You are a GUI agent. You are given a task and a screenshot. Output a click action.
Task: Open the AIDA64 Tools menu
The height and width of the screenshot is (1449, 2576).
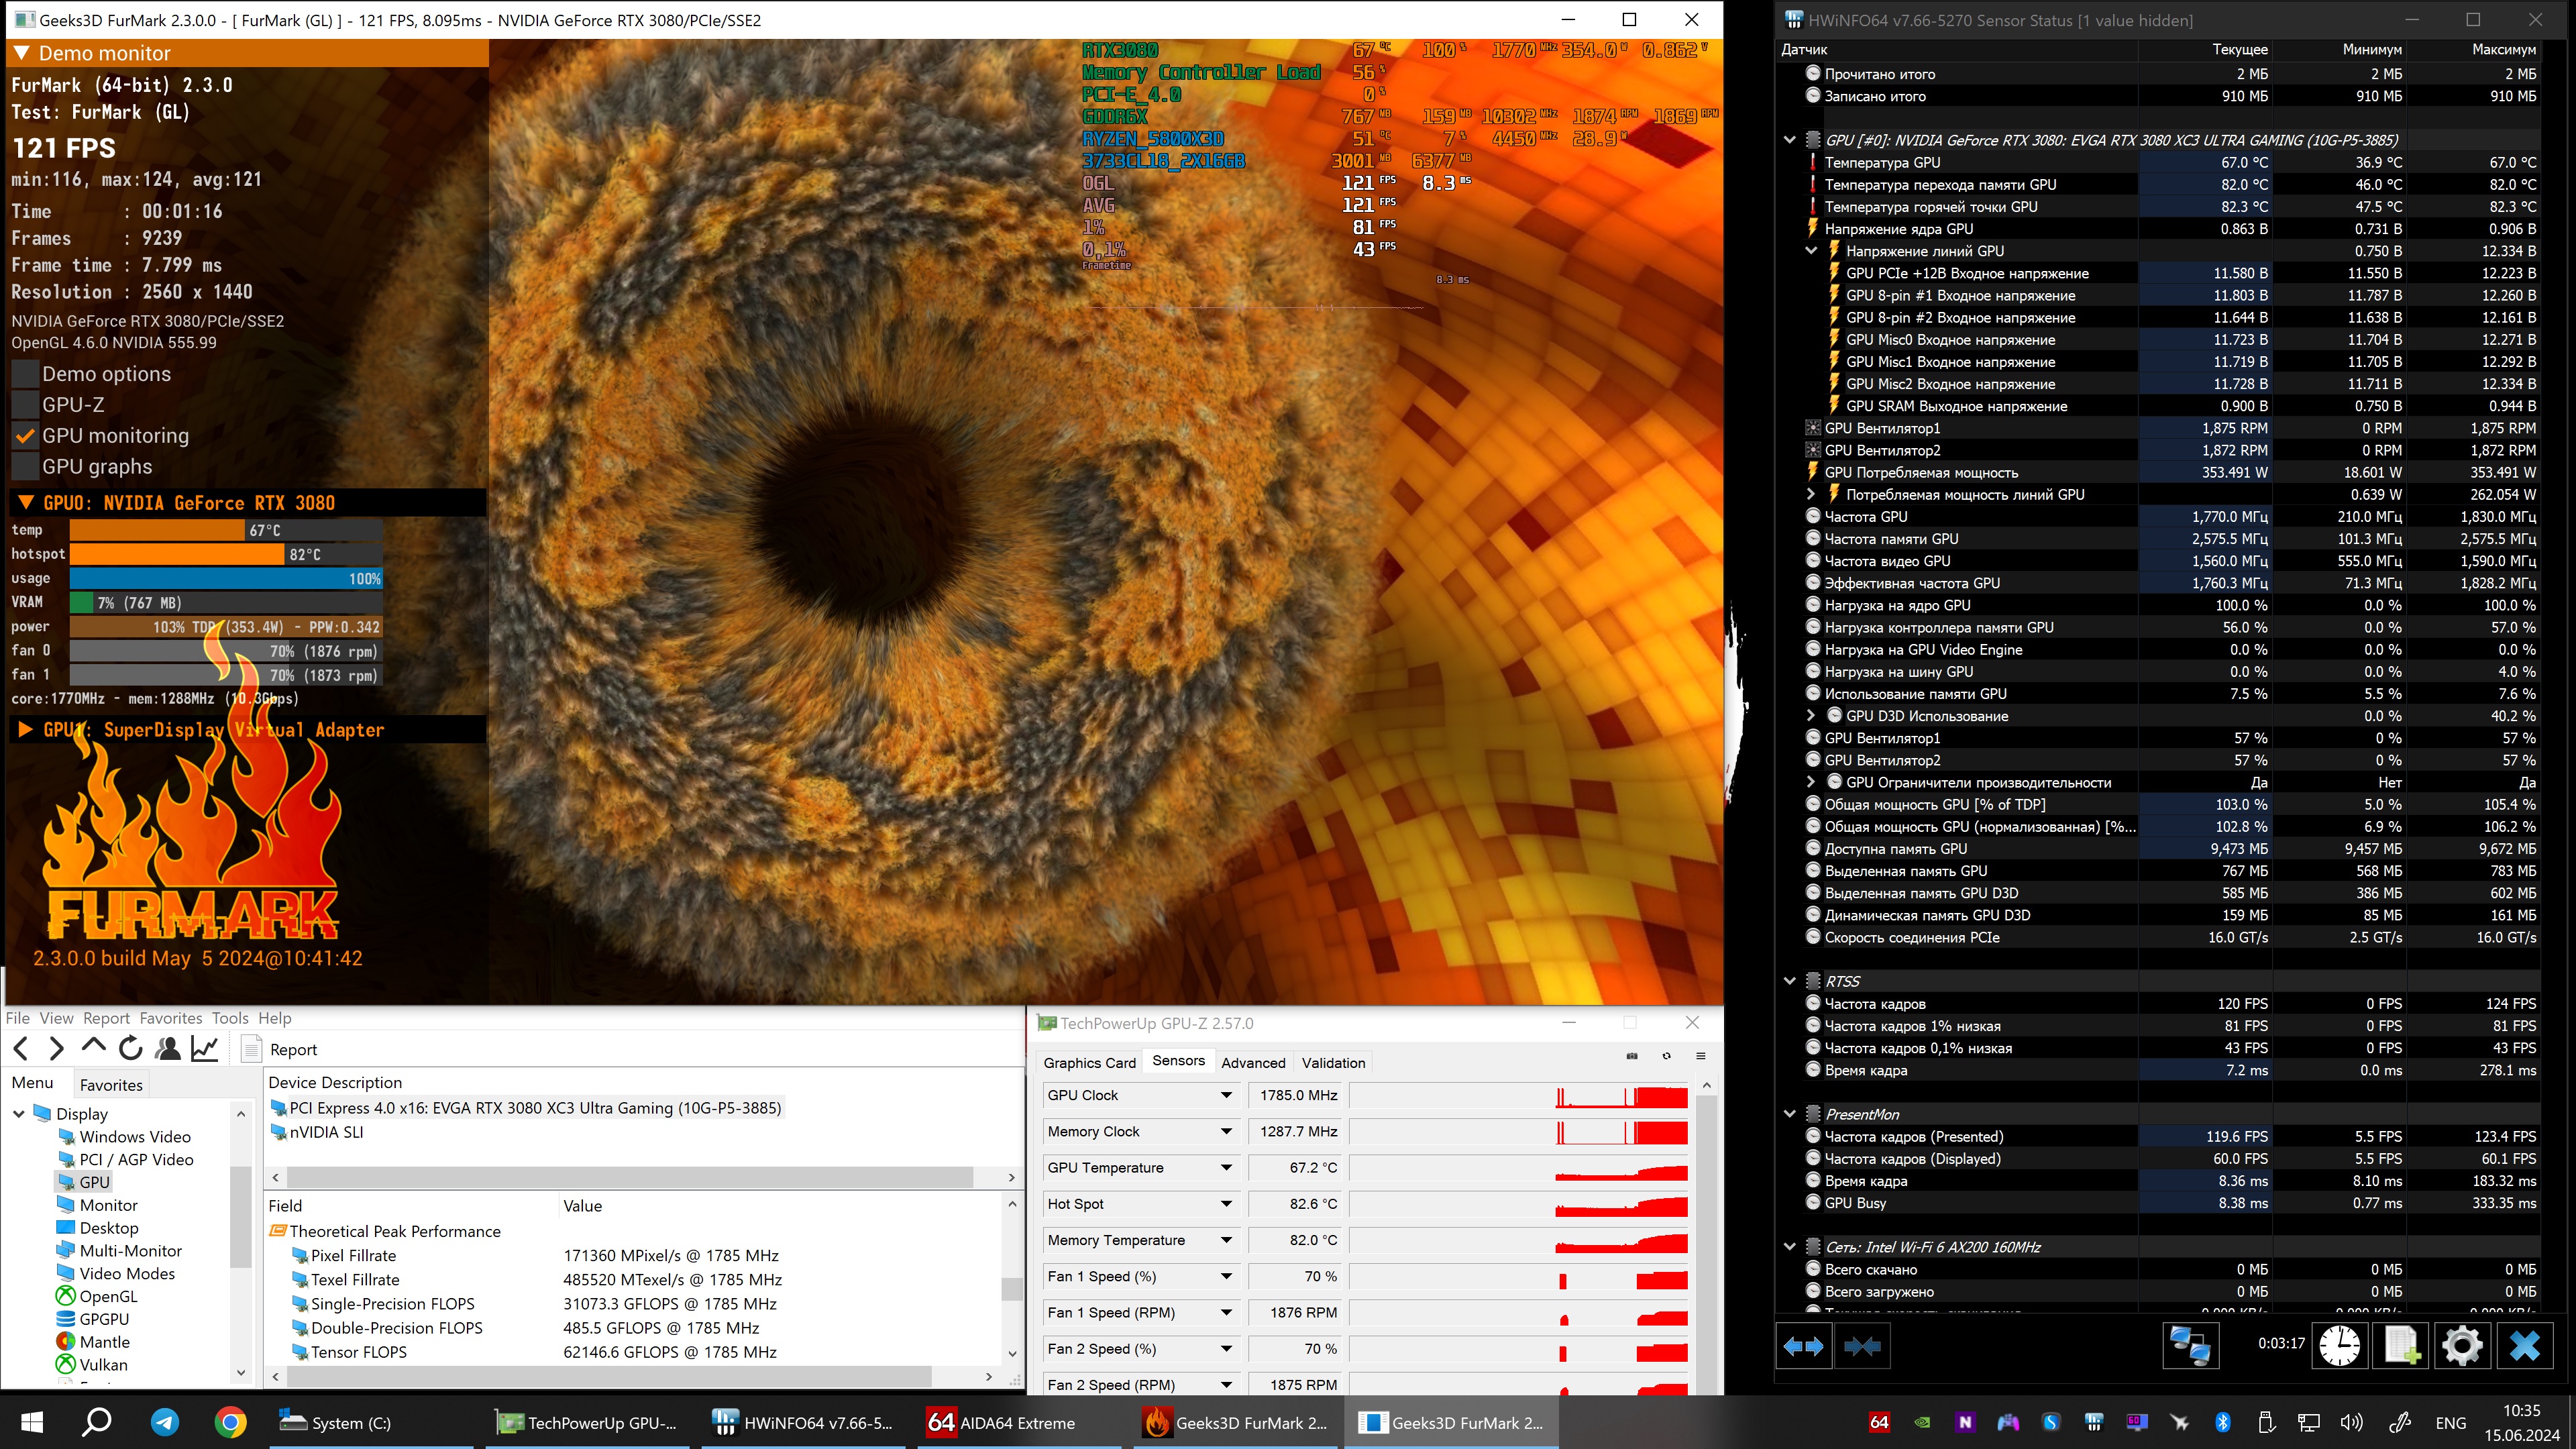229,1018
